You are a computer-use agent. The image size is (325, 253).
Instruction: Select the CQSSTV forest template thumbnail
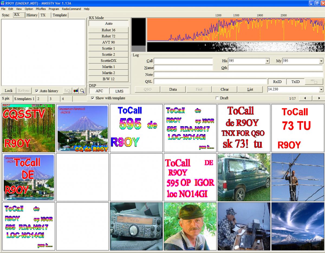[x=29, y=128]
